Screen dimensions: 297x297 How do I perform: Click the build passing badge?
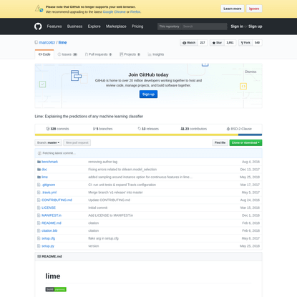(56, 289)
